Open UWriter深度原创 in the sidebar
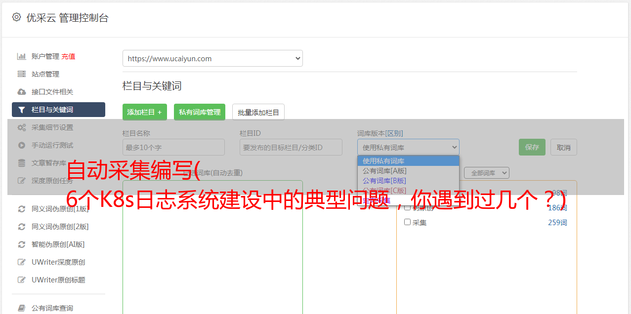This screenshot has height=314, width=631. (x=58, y=262)
